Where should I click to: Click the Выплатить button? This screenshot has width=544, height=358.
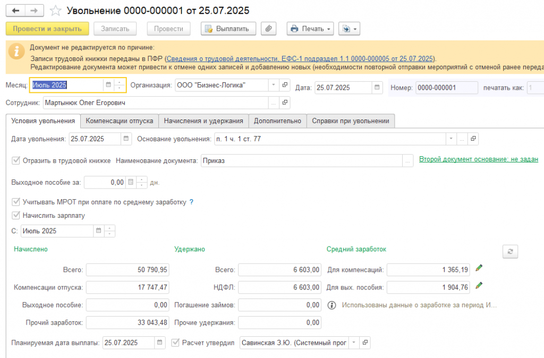(228, 29)
